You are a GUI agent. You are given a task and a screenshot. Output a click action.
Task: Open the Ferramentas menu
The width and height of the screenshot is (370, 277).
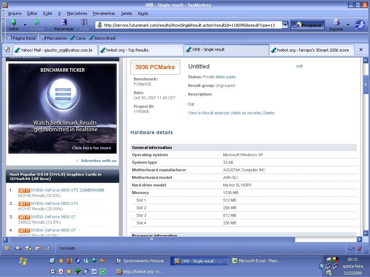click(104, 13)
